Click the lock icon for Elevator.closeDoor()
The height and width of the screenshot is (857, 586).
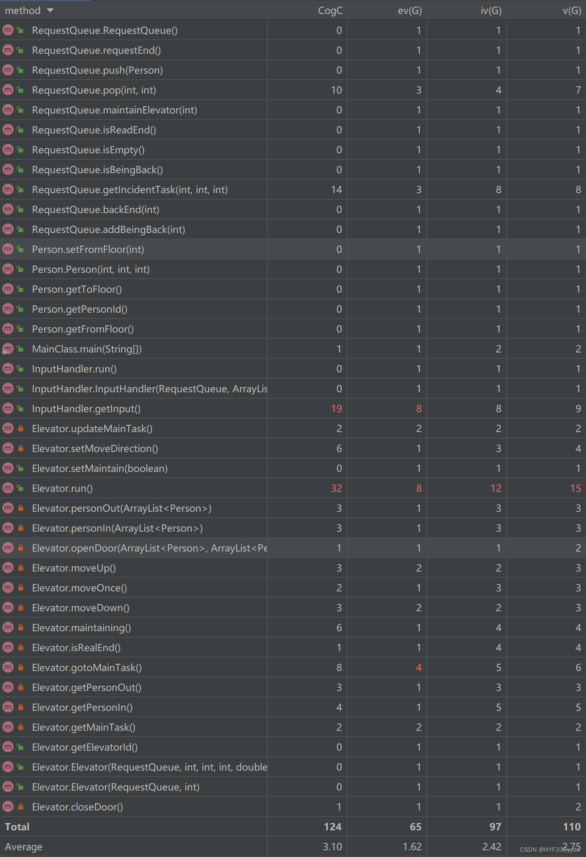(x=20, y=807)
